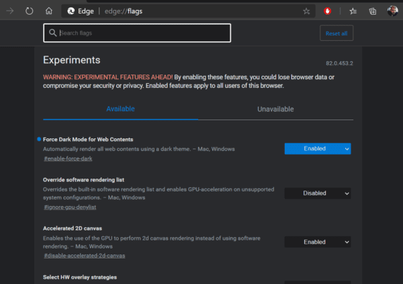Viewport: 403px width, 284px height.
Task: Open the user profile avatar
Action: [x=392, y=11]
